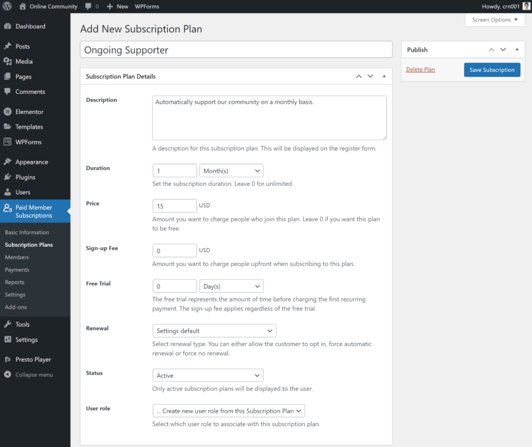532x447 pixels.
Task: Click the Duration number field
Action: tap(175, 171)
